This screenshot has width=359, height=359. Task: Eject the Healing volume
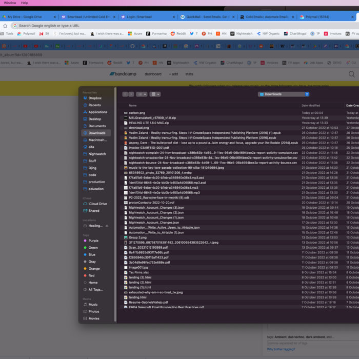click(x=107, y=226)
